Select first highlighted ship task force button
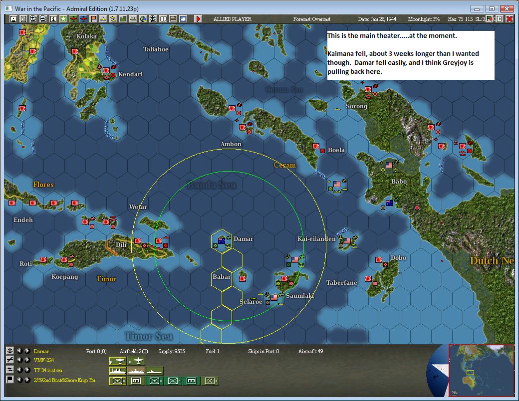Image resolution: width=519 pixels, height=401 pixels. [117, 371]
